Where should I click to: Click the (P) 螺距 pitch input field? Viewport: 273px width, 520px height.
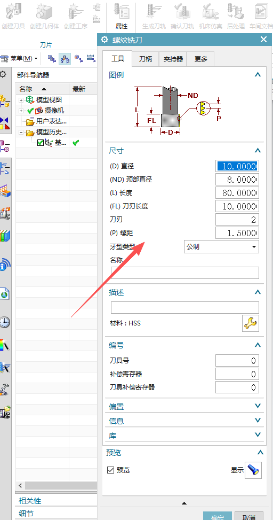click(237, 233)
